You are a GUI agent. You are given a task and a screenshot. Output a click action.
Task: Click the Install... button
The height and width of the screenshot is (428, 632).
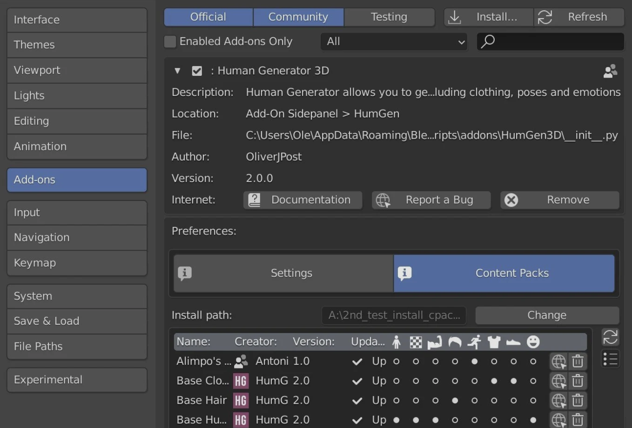489,17
